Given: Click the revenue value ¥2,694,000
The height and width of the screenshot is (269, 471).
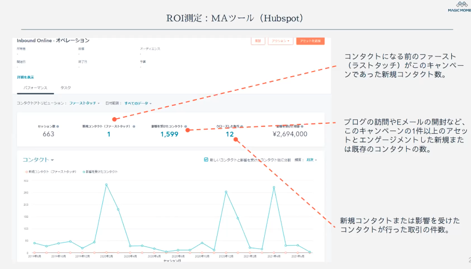Looking at the screenshot, I should tap(290, 134).
